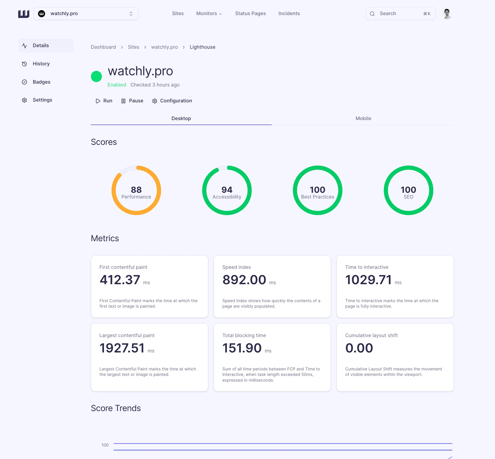The image size is (495, 459).
Task: Click the History clock icon
Action: click(24, 64)
